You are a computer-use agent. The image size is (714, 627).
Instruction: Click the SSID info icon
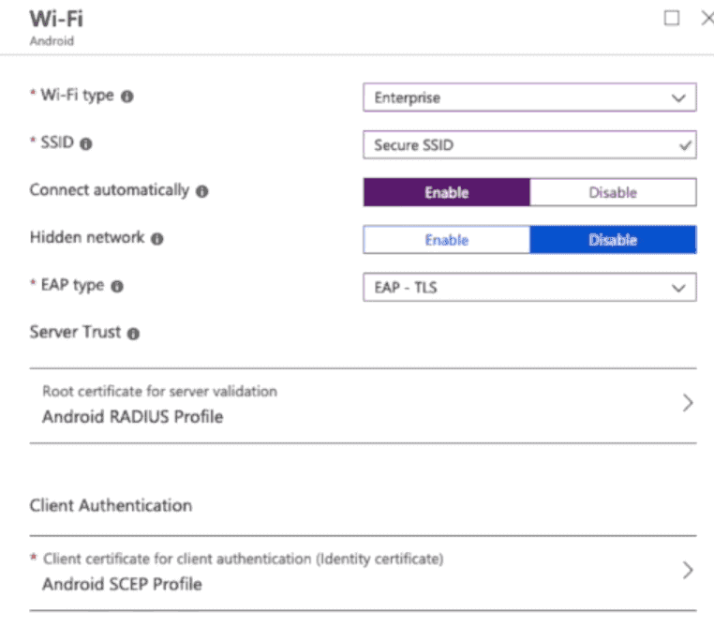point(86,144)
